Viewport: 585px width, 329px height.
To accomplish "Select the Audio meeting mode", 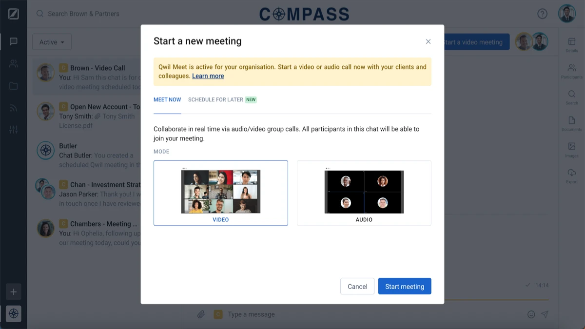I will click(x=364, y=193).
